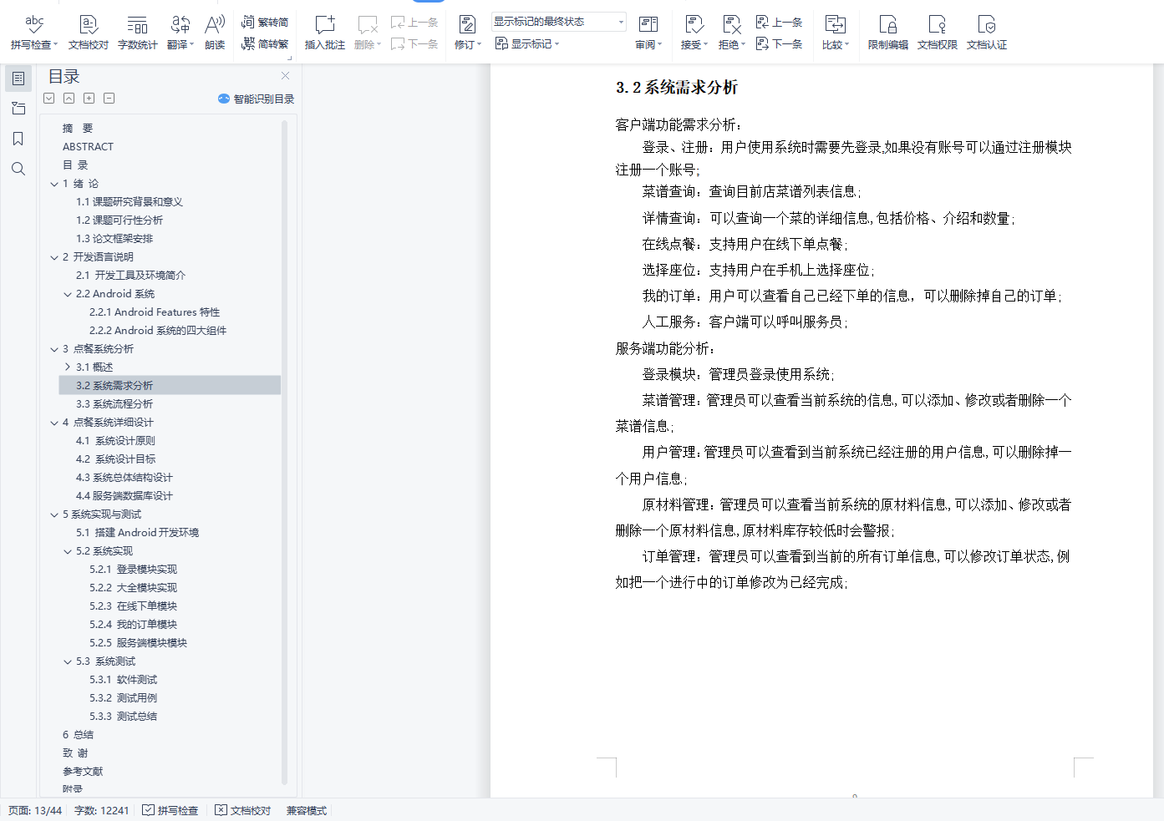Screen dimensions: 1164x821
Task: Click 拒绝 to reject changes
Action: (732, 33)
